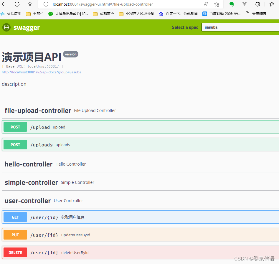The height and width of the screenshot is (264, 279).
Task: Open the http://localhost:8081/v2/api-docs link
Action: pos(41,72)
